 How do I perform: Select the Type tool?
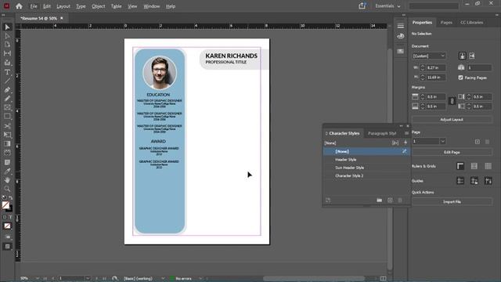(x=7, y=72)
